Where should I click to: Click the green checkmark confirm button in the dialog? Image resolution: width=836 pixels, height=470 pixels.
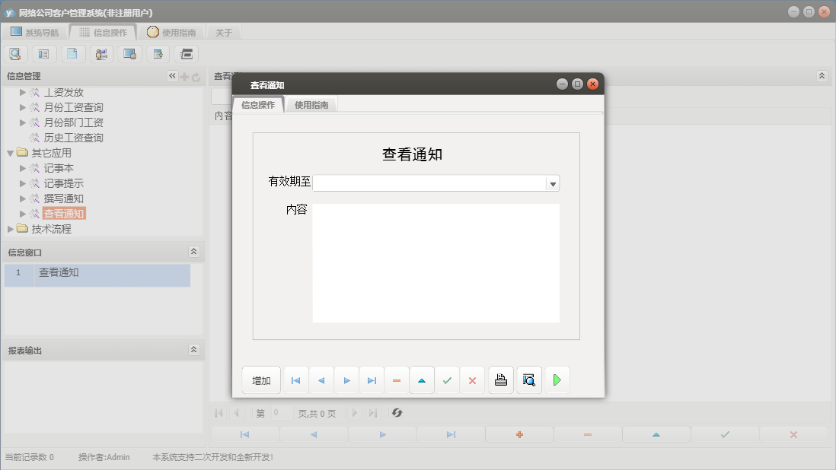pos(448,379)
